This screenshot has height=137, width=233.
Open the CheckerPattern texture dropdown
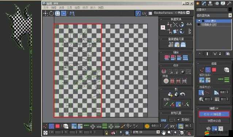coord(188,13)
